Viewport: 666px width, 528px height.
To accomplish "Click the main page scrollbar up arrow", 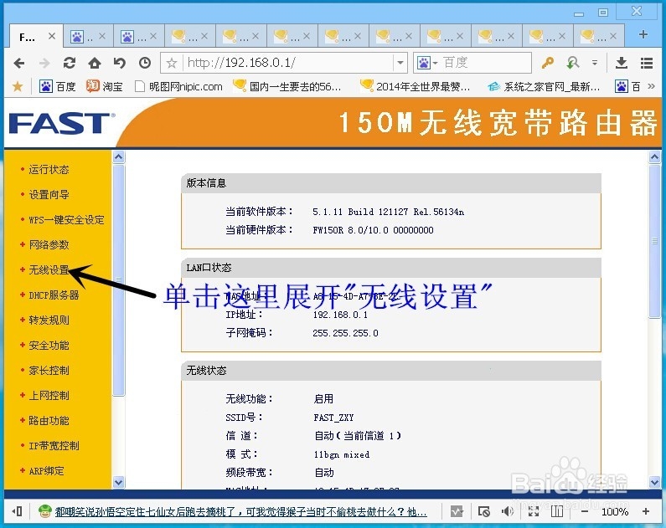I will click(654, 157).
